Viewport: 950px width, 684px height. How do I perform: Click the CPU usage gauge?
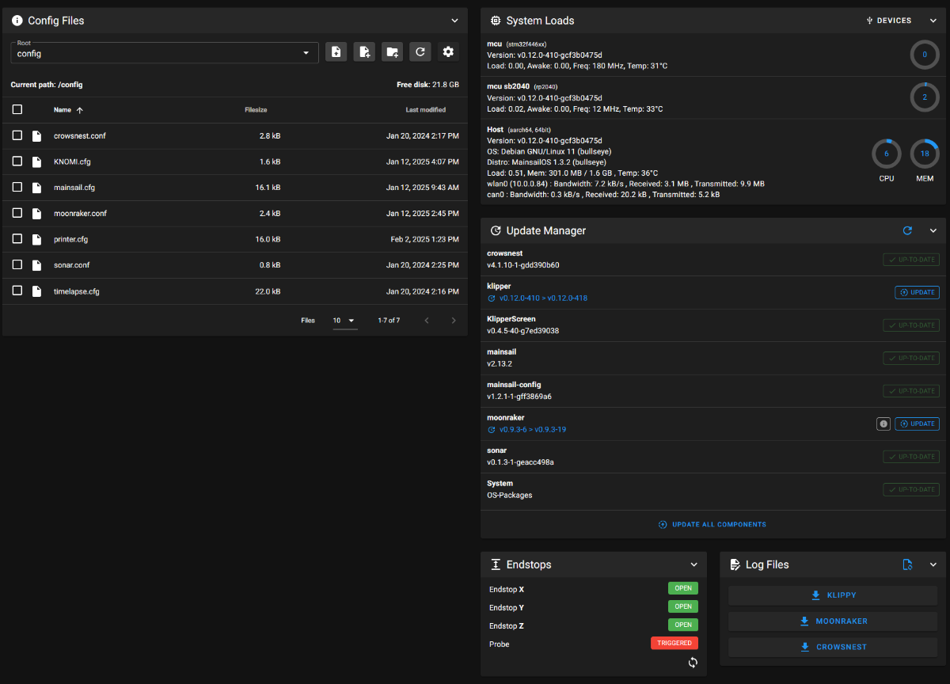[887, 154]
